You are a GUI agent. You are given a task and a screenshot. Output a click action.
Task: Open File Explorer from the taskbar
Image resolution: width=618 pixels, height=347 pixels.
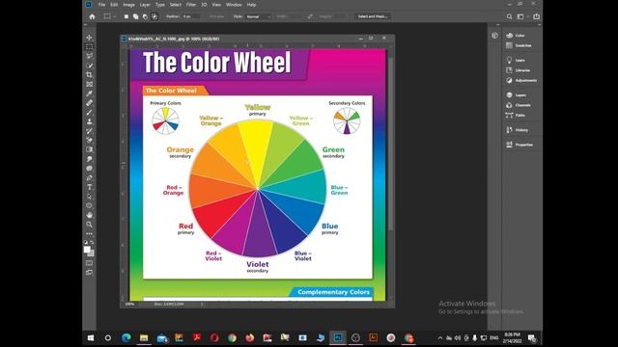pyautogui.click(x=144, y=338)
